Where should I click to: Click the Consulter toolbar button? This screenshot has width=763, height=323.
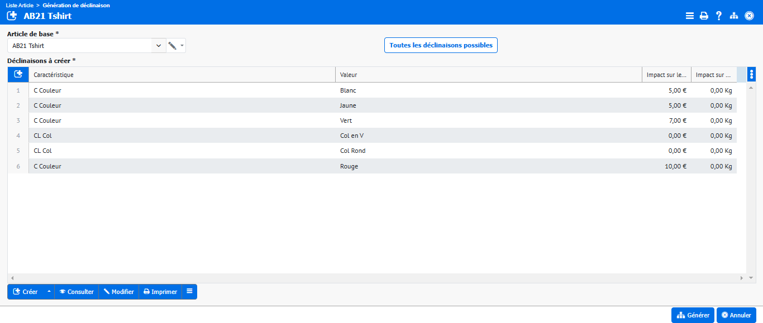coord(77,292)
